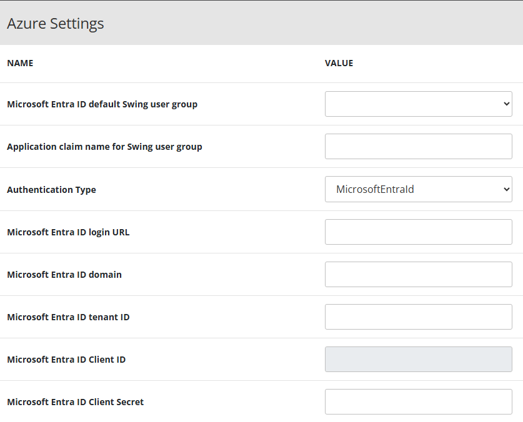Image resolution: width=523 pixels, height=422 pixels.
Task: Click the 'Authentication Type' row label
Action: 51,189
